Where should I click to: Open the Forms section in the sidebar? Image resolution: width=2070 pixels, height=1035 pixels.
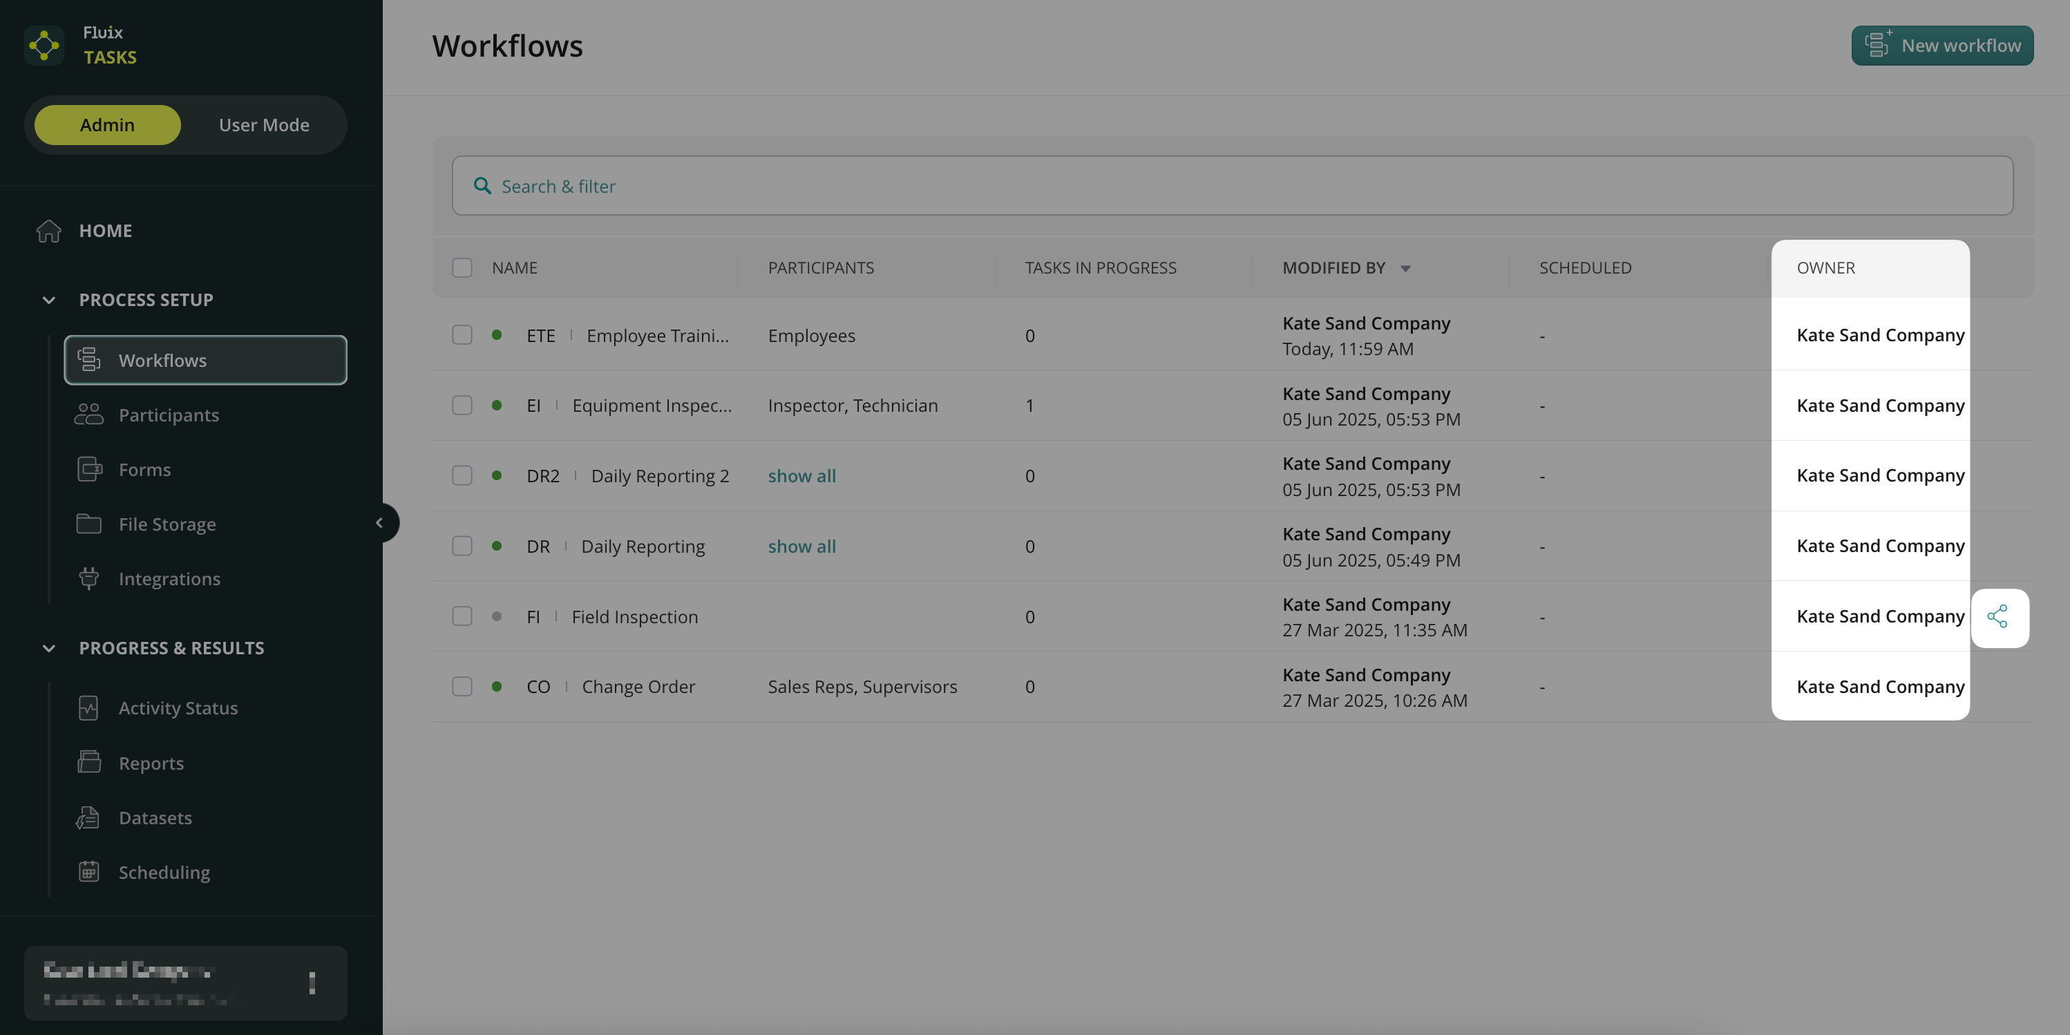click(144, 469)
